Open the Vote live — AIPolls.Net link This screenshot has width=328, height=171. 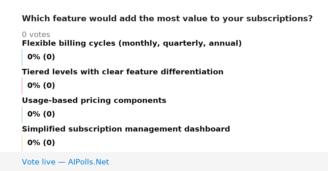(x=65, y=162)
